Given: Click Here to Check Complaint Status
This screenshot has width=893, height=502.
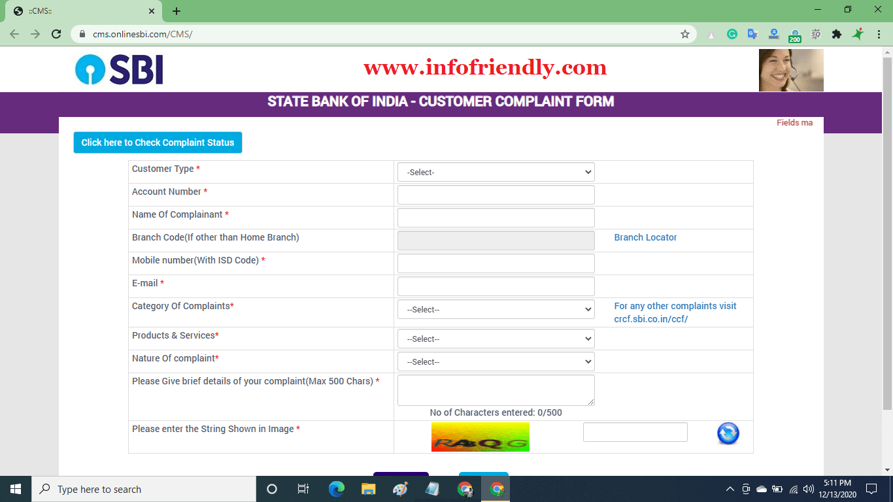Looking at the screenshot, I should click(x=158, y=142).
